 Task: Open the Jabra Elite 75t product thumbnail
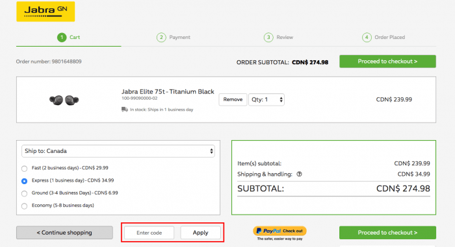point(64,100)
